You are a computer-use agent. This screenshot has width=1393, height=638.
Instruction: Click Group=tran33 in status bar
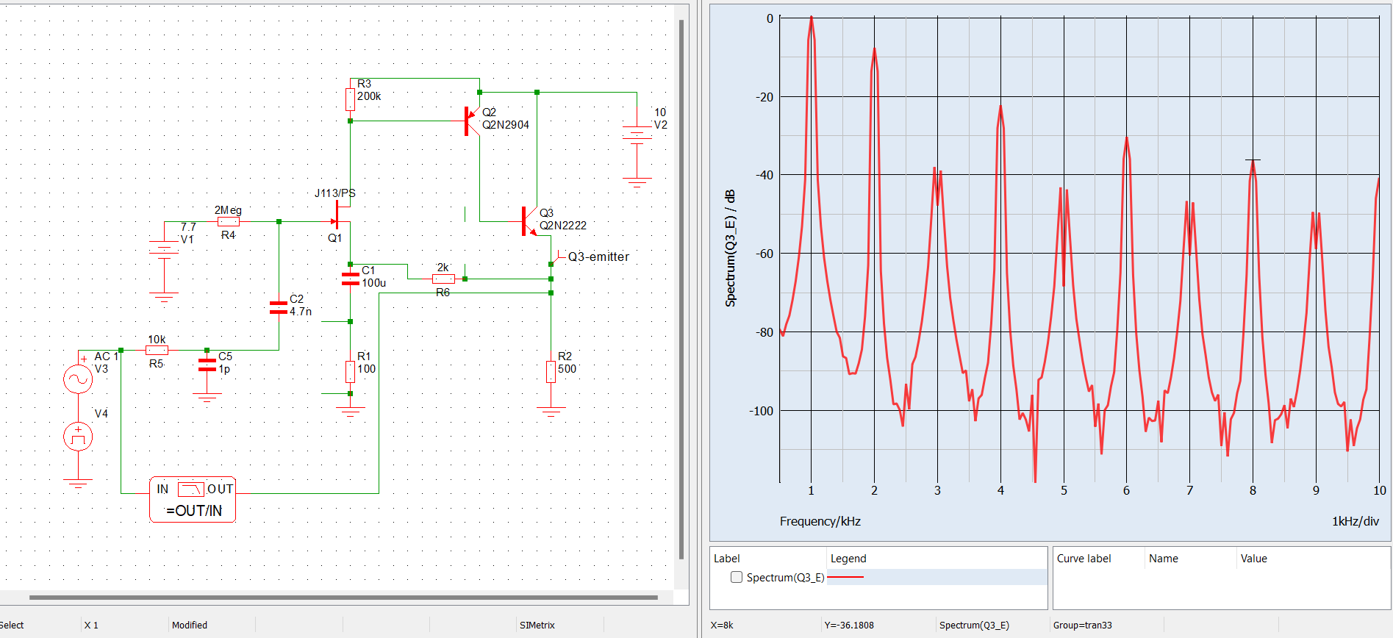(x=1082, y=626)
